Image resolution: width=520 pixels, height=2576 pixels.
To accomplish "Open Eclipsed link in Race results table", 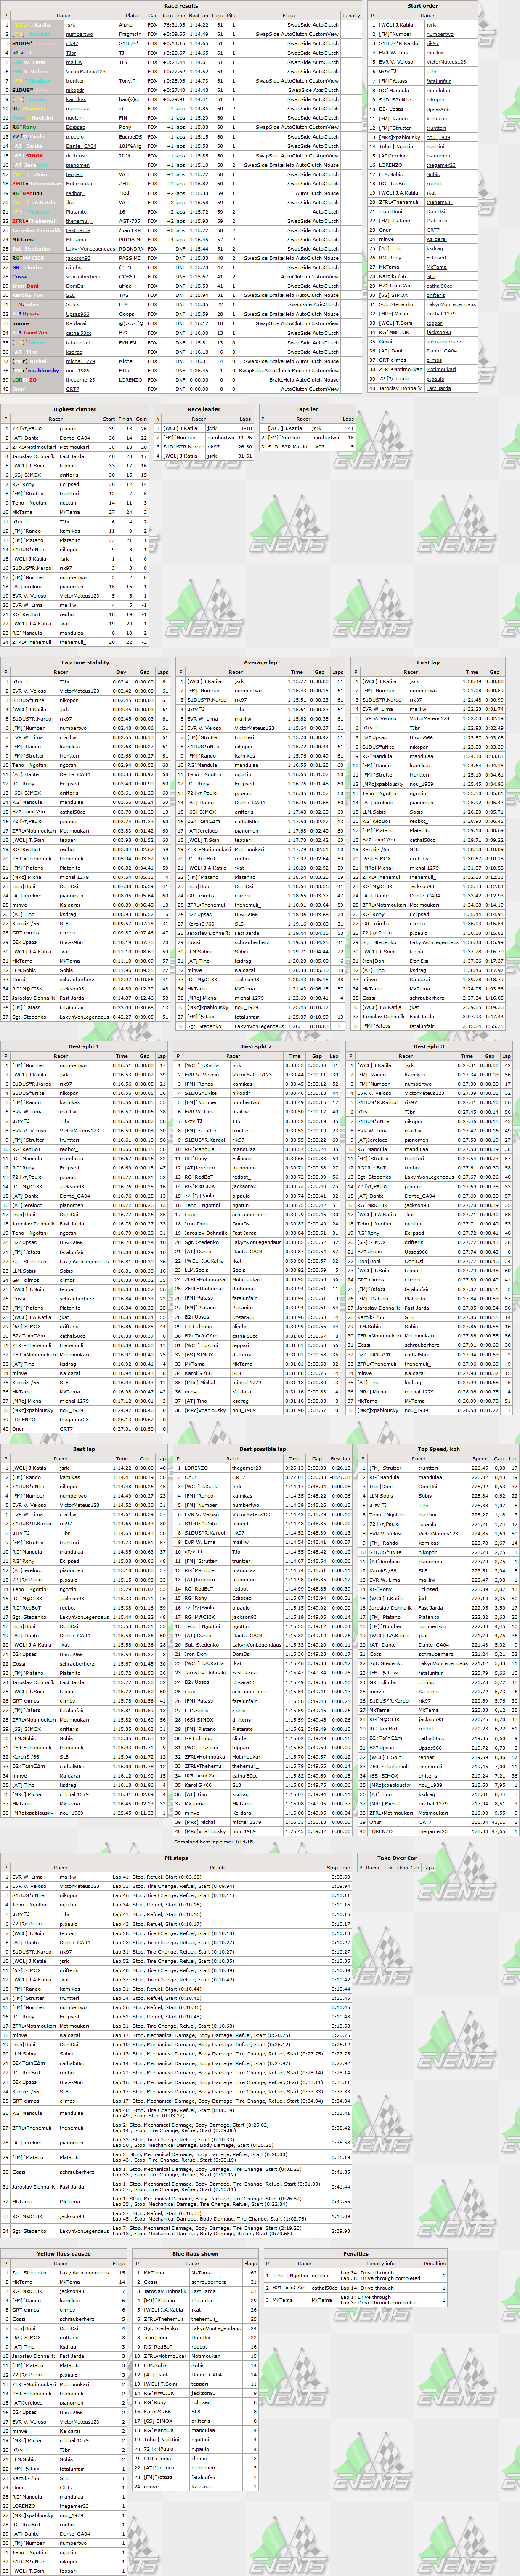I will 75,127.
